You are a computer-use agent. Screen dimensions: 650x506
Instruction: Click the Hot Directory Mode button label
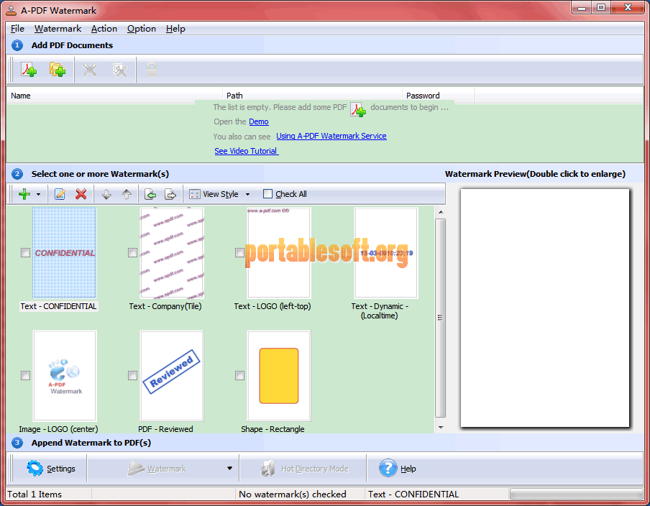[315, 469]
